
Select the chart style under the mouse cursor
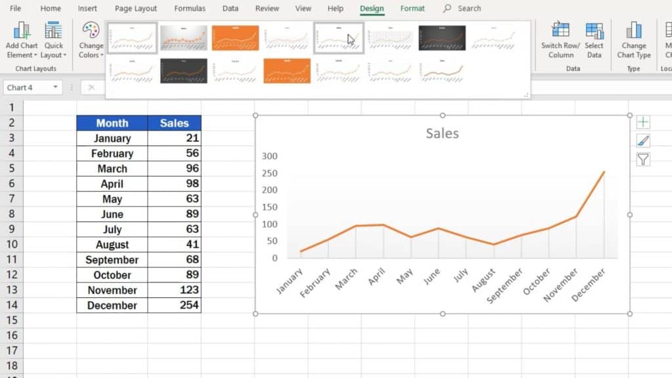339,38
